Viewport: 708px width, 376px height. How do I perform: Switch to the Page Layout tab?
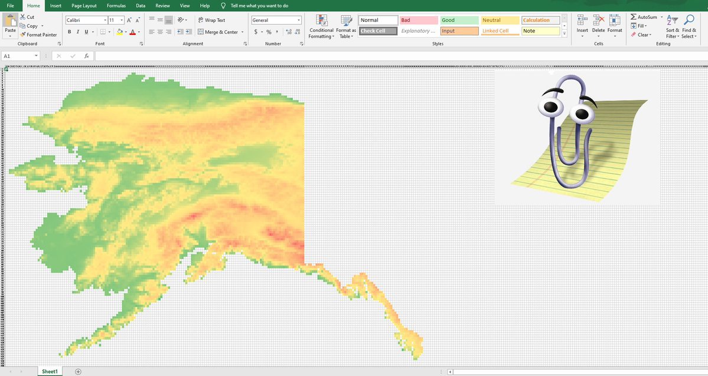pyautogui.click(x=84, y=5)
